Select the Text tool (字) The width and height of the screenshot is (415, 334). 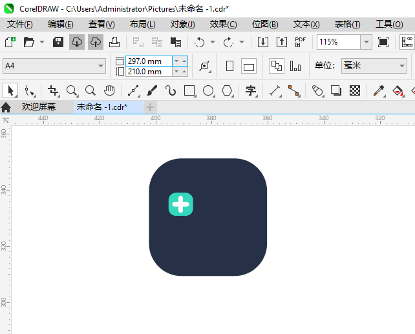coord(251,90)
